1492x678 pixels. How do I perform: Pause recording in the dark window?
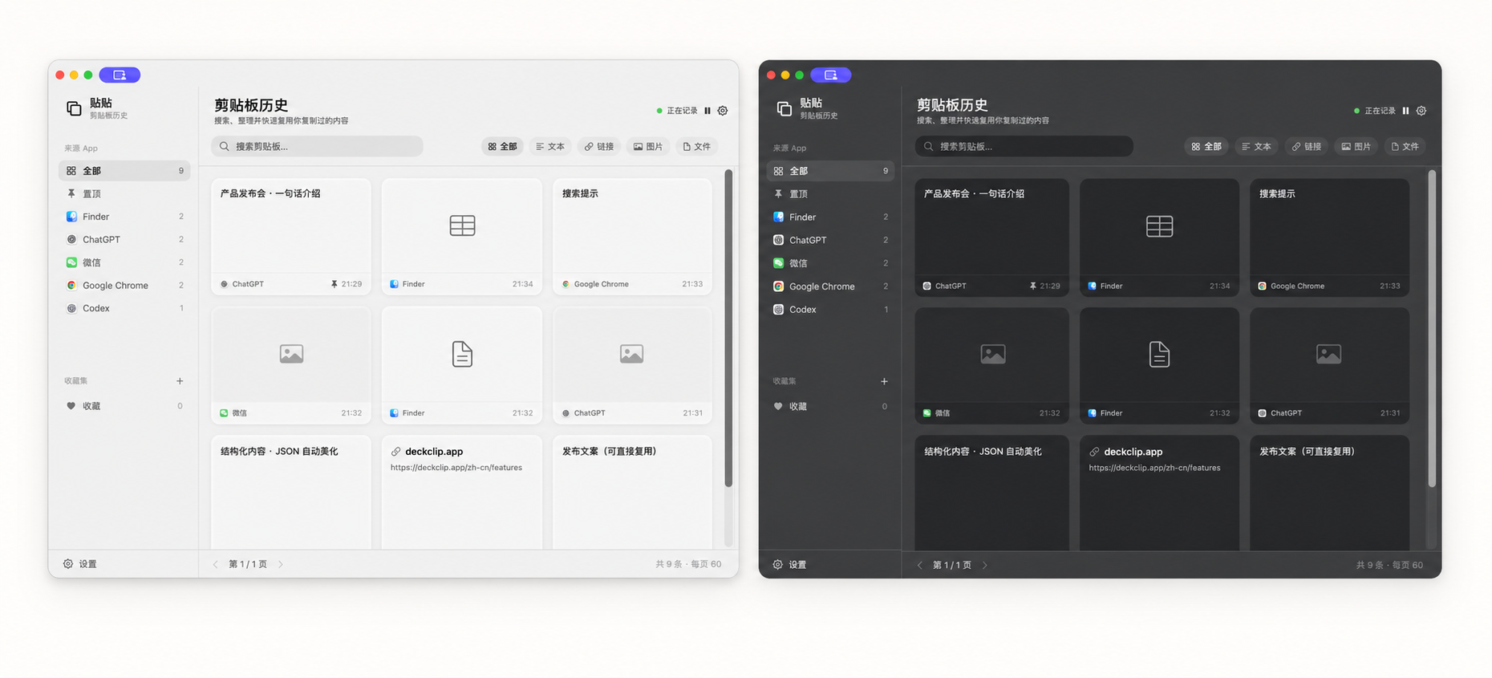(x=1405, y=111)
